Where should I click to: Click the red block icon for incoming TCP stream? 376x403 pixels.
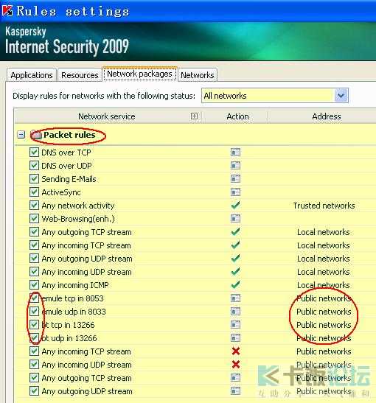[236, 351]
